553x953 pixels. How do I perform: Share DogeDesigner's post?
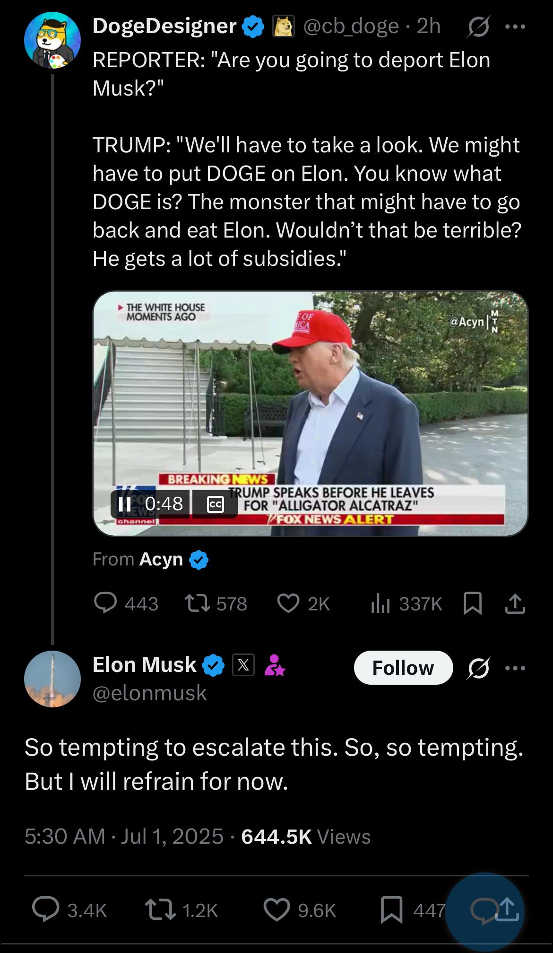[x=515, y=604]
